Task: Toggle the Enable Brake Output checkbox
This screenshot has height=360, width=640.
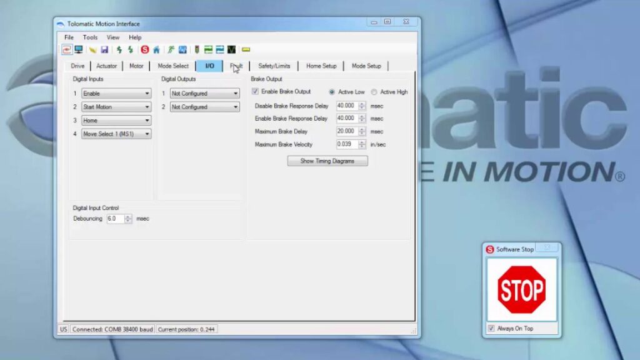Action: point(255,92)
